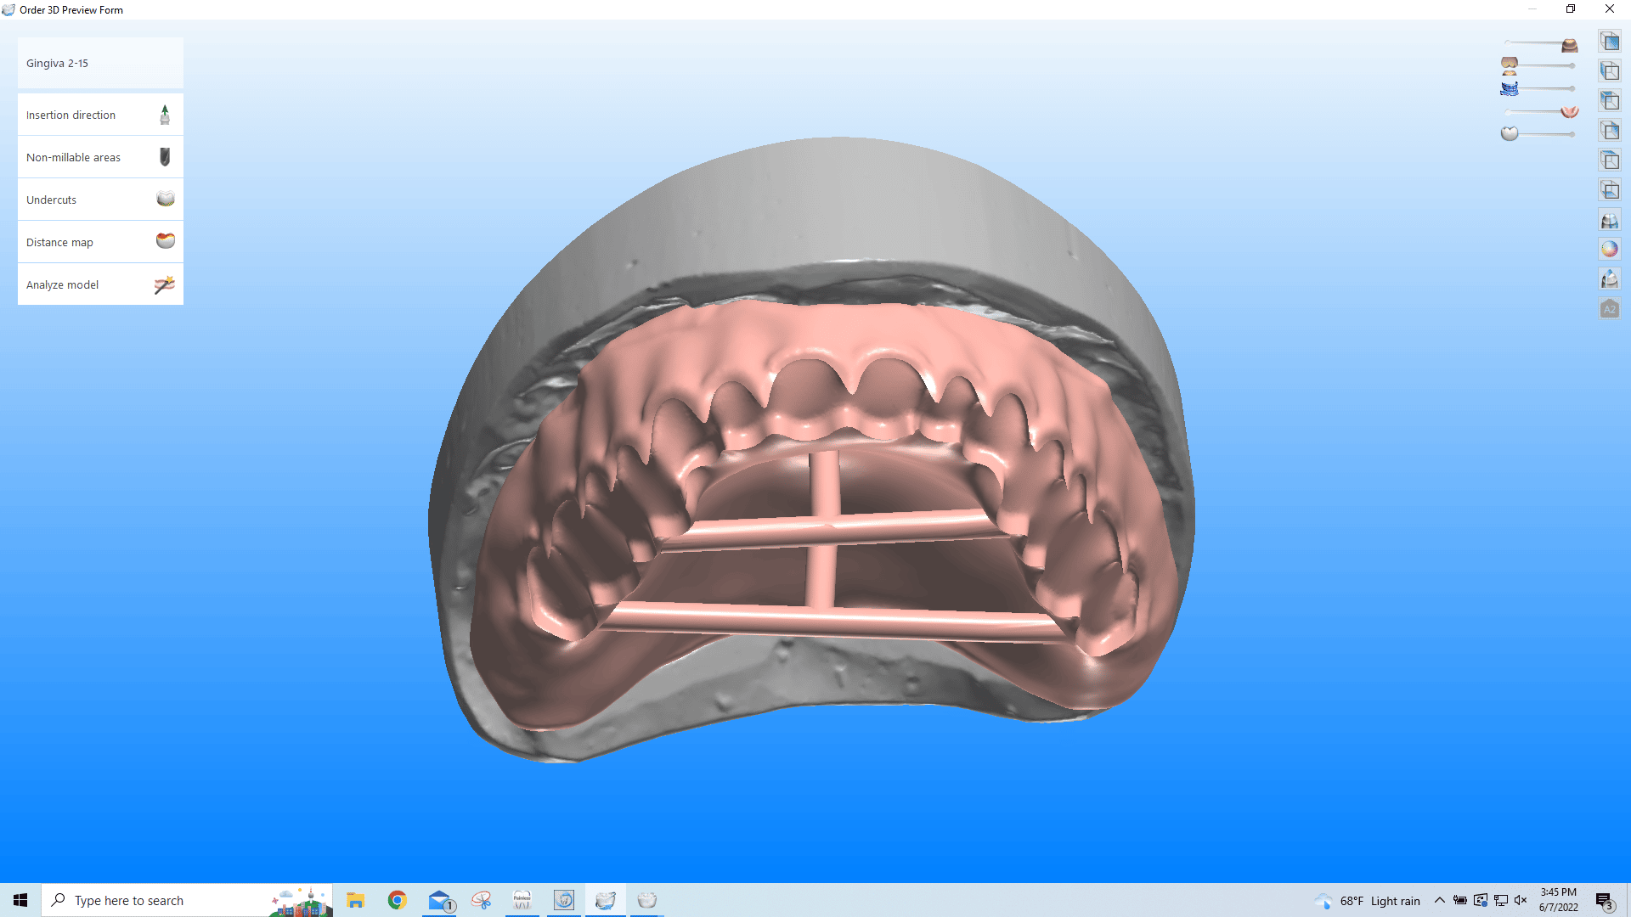Expand hidden icons in the system tray
Image resolution: width=1631 pixels, height=917 pixels.
tap(1440, 900)
